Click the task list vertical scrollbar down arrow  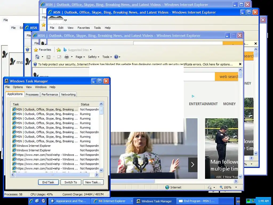pos(101,170)
